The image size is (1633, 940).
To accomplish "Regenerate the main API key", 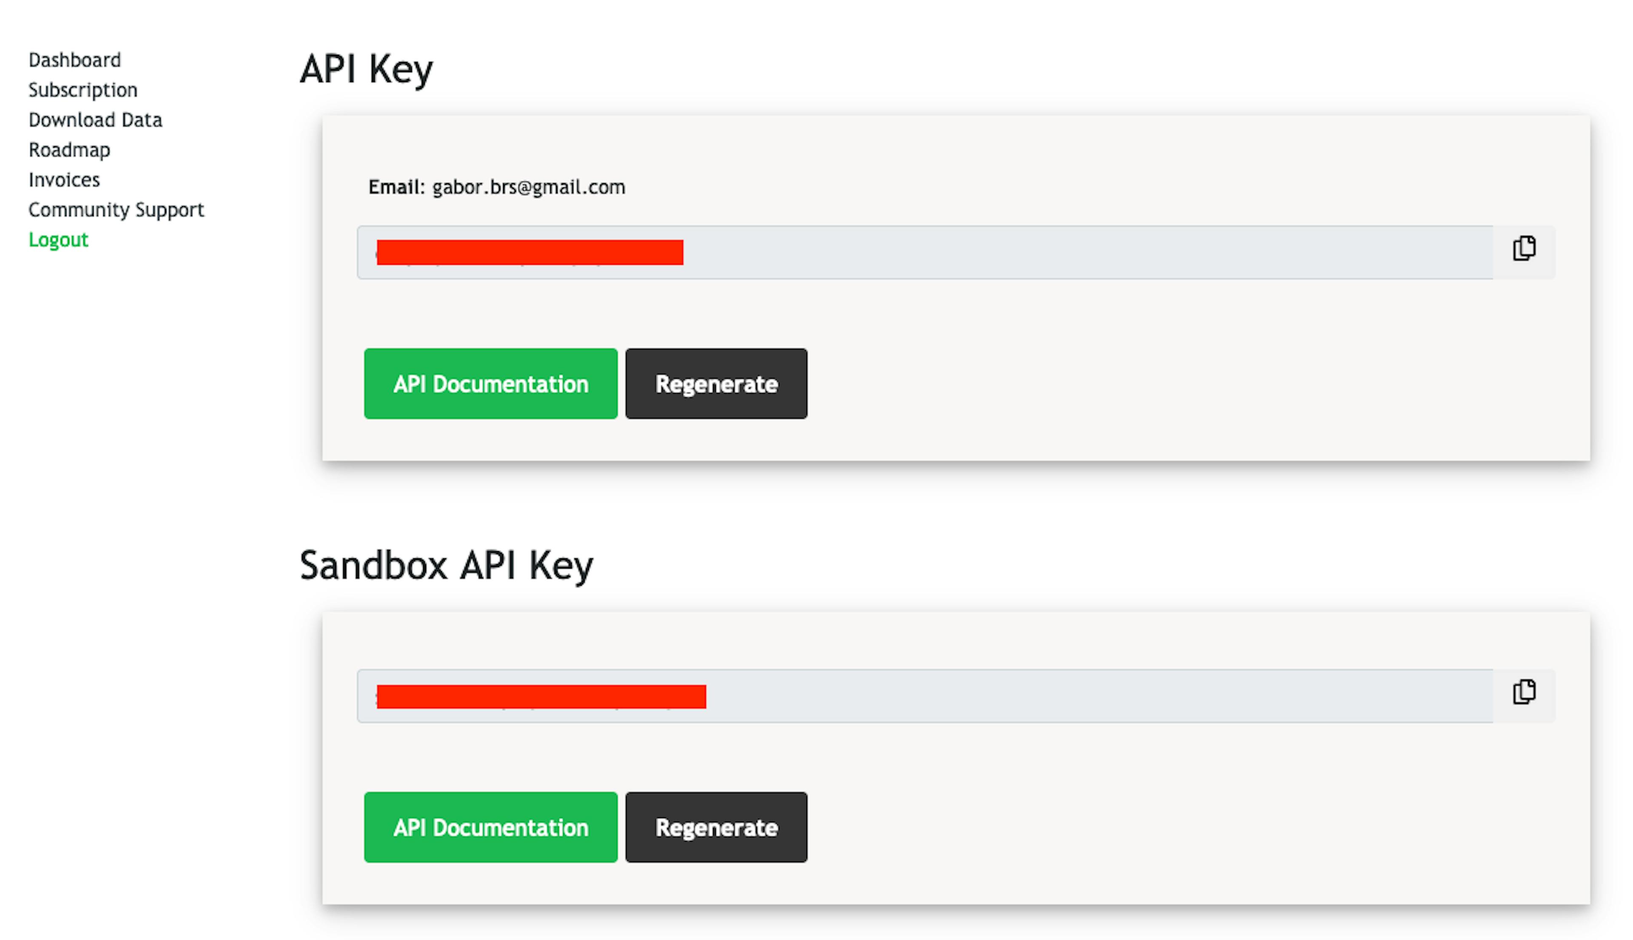I will pos(716,384).
